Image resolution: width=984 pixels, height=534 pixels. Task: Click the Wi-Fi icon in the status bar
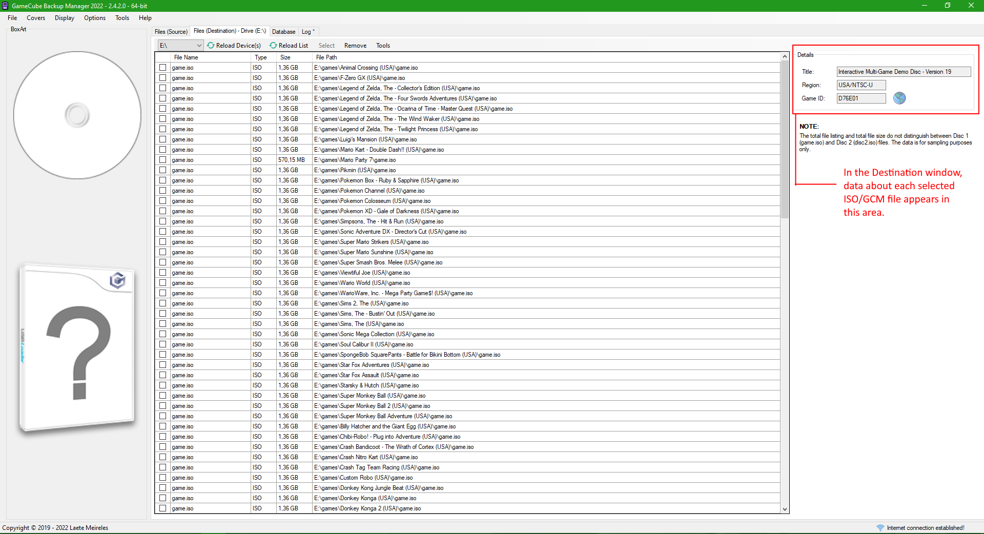click(880, 528)
